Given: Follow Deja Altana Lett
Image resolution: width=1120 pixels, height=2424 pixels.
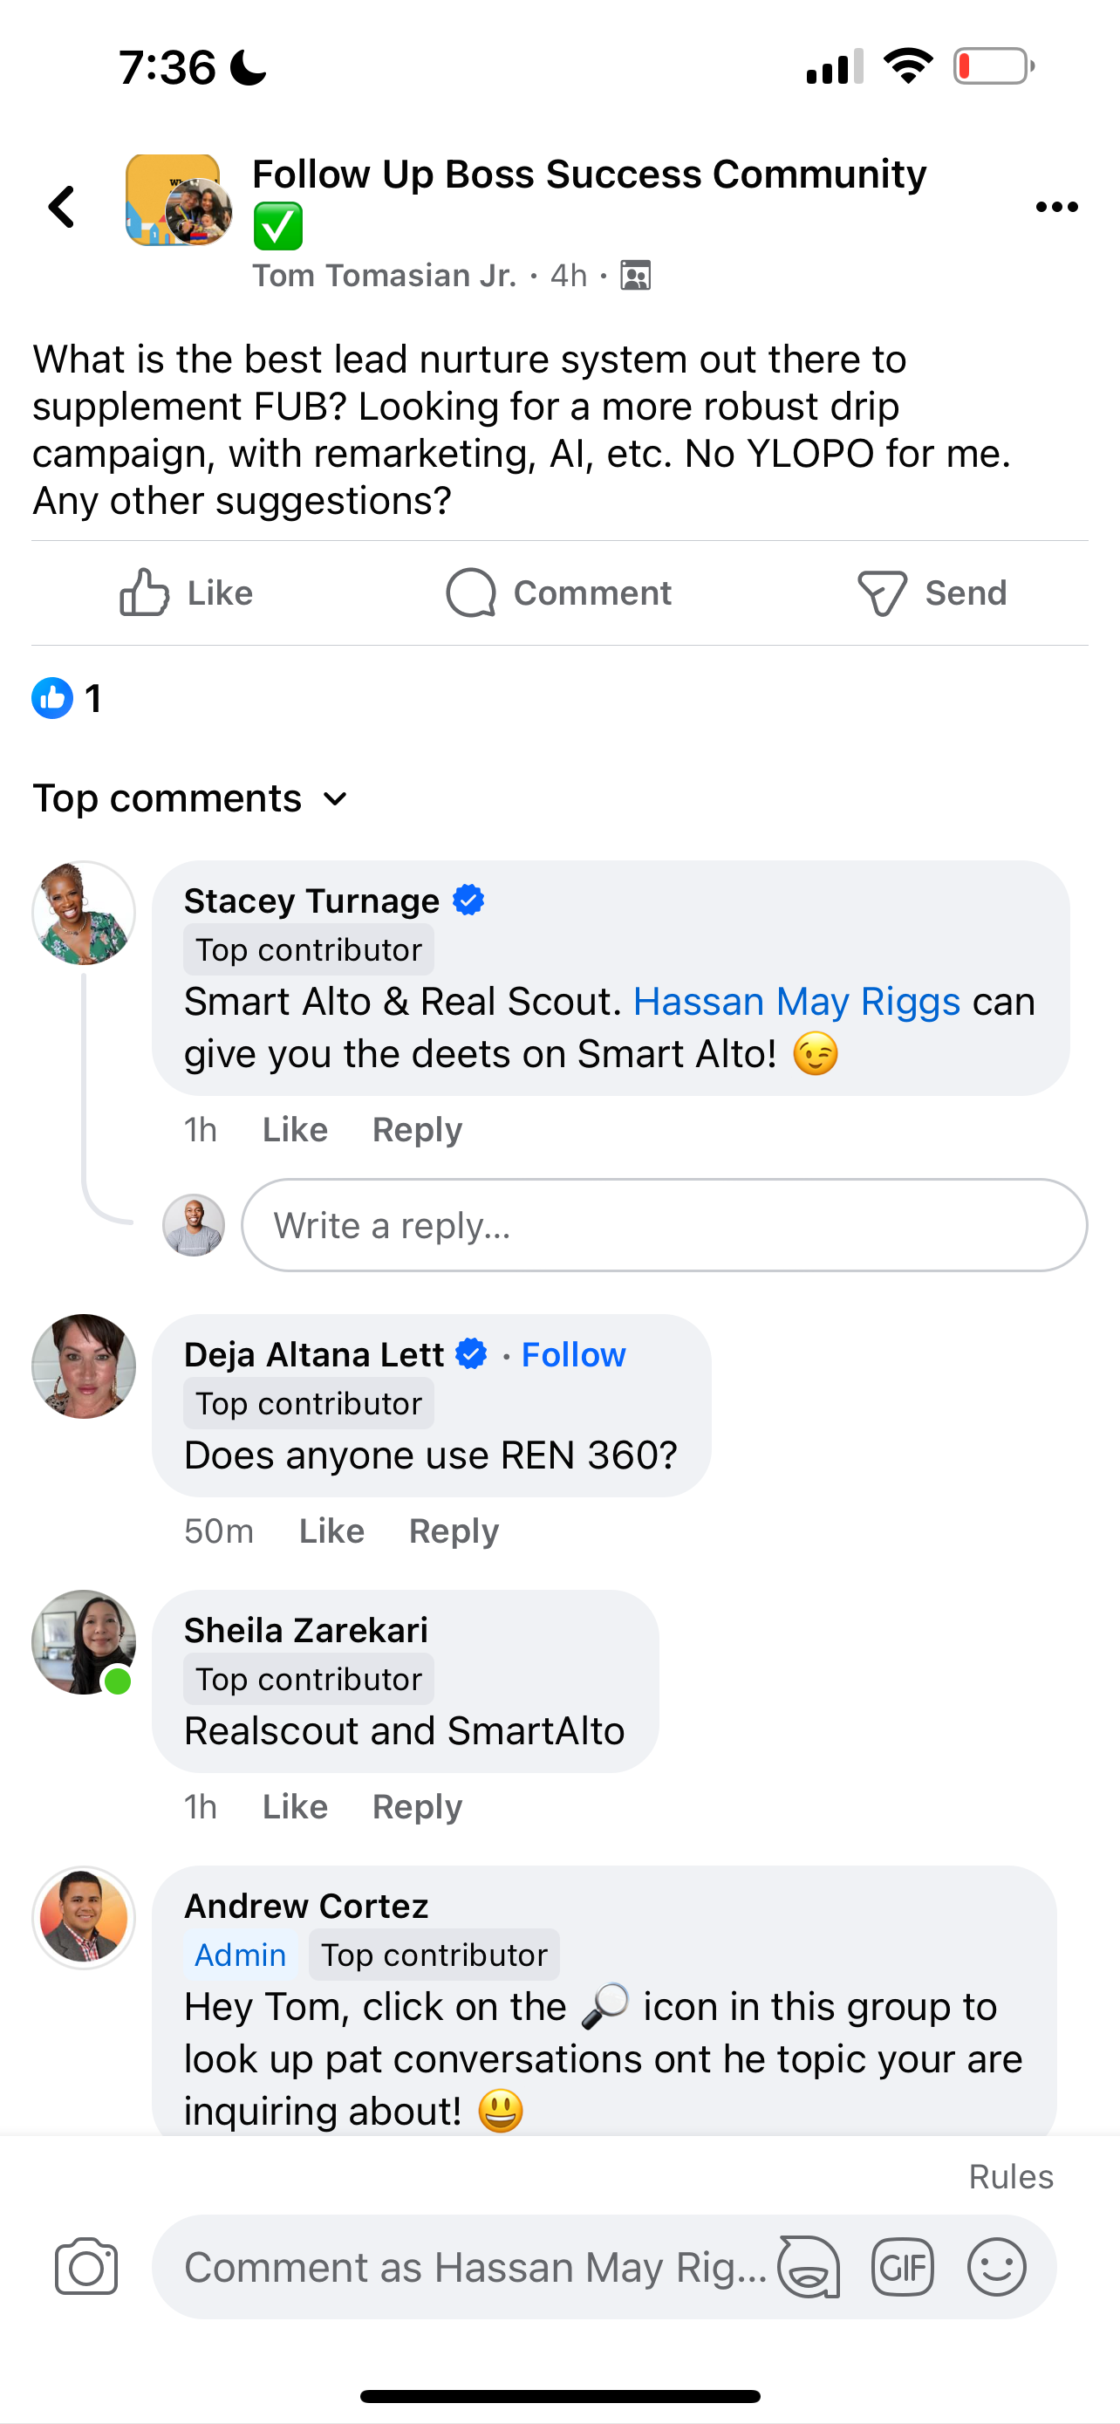Looking at the screenshot, I should tap(573, 1355).
